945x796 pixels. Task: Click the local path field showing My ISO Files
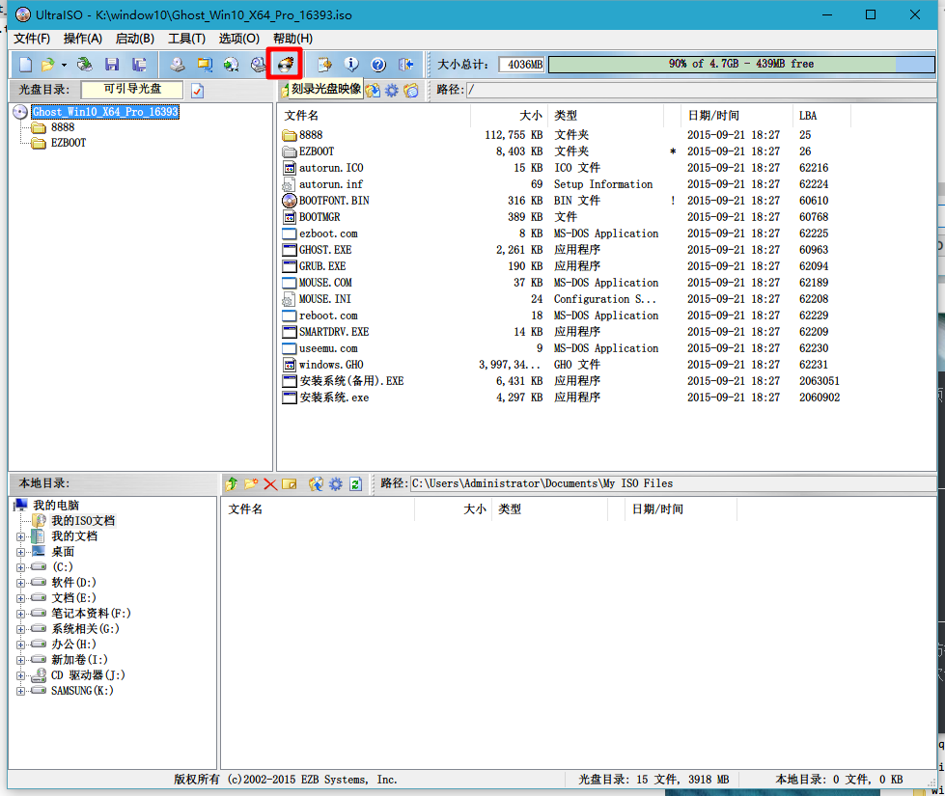point(673,483)
